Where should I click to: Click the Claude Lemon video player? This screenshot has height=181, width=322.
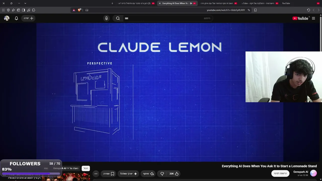pos(160,92)
